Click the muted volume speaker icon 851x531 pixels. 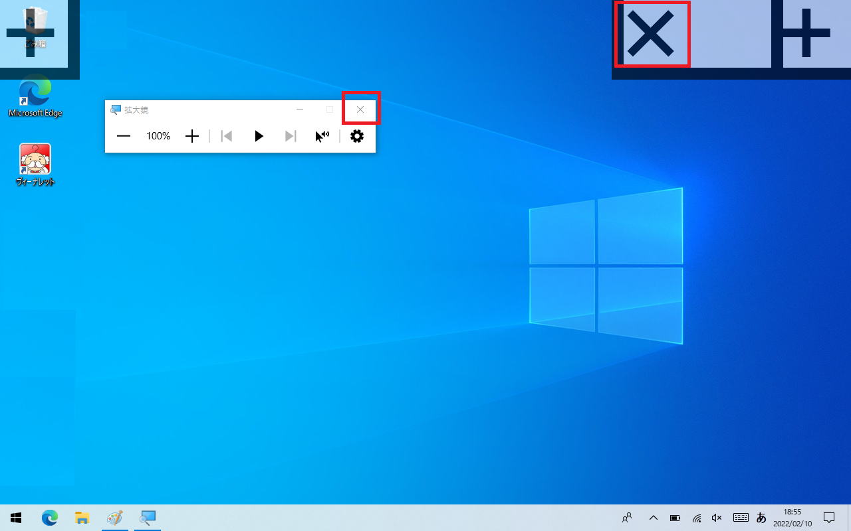pyautogui.click(x=717, y=518)
